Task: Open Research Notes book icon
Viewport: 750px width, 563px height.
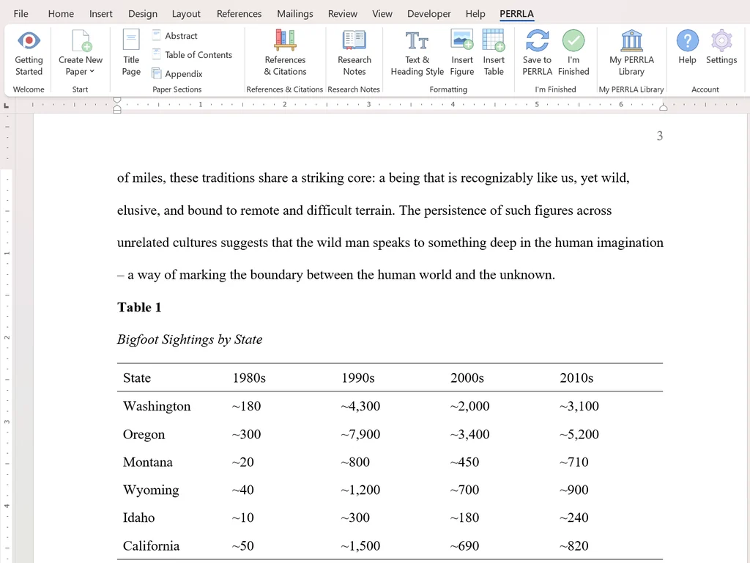Action: coord(354,40)
